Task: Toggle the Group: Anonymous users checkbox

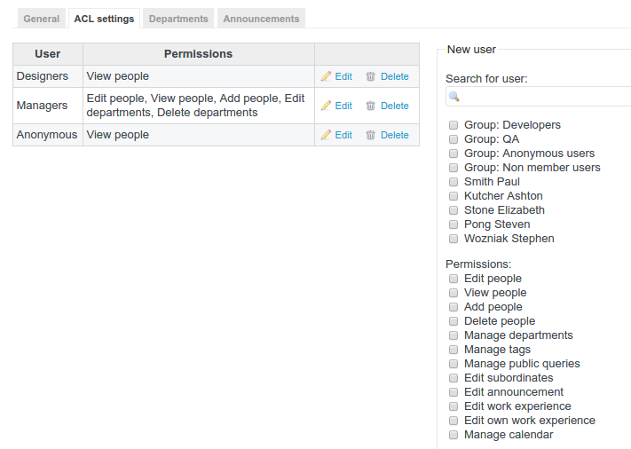Action: point(454,154)
